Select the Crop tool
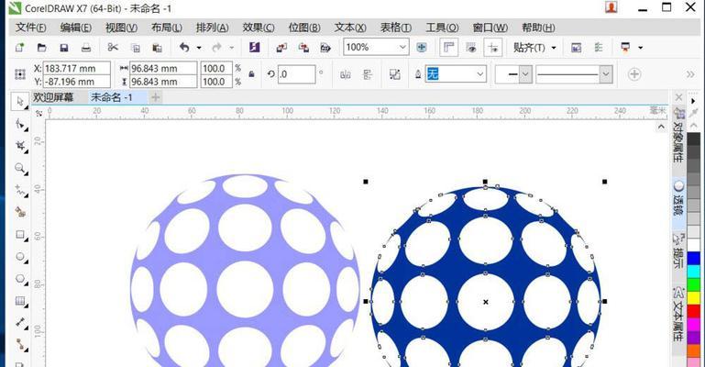705x367 pixels. click(20, 146)
